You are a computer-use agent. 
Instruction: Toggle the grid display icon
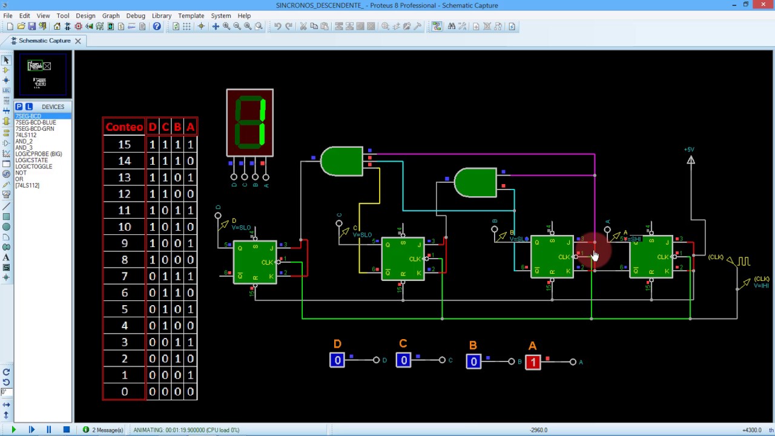coord(186,27)
